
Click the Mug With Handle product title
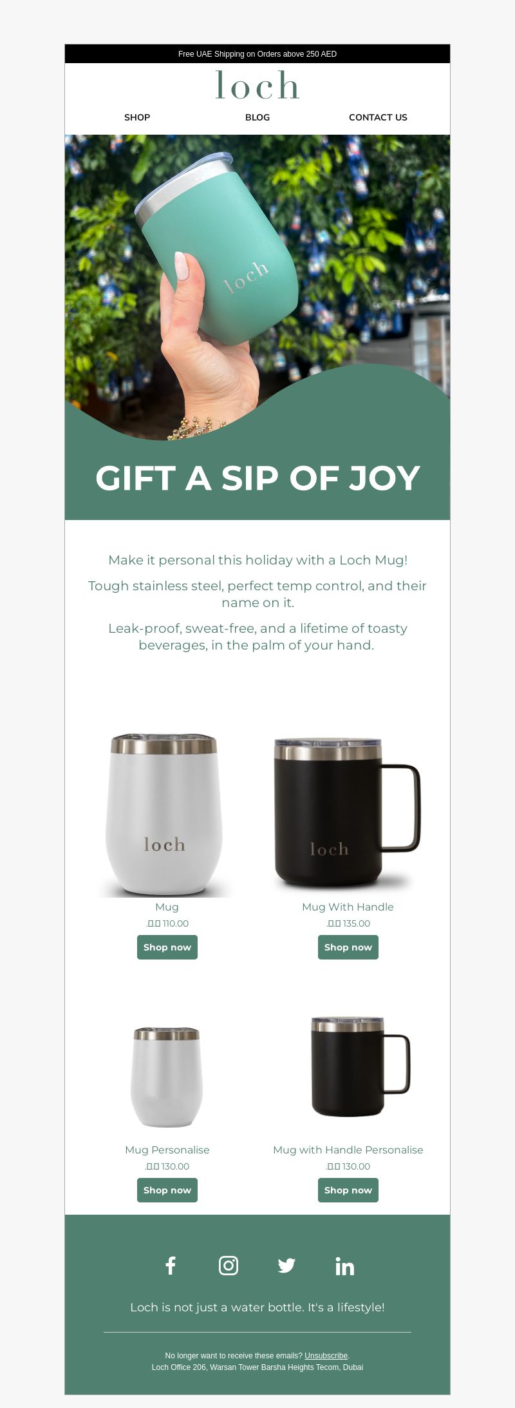[348, 907]
